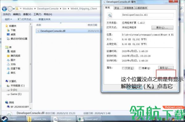Click 更改(C)... button
The image size is (185, 122).
(162, 28)
